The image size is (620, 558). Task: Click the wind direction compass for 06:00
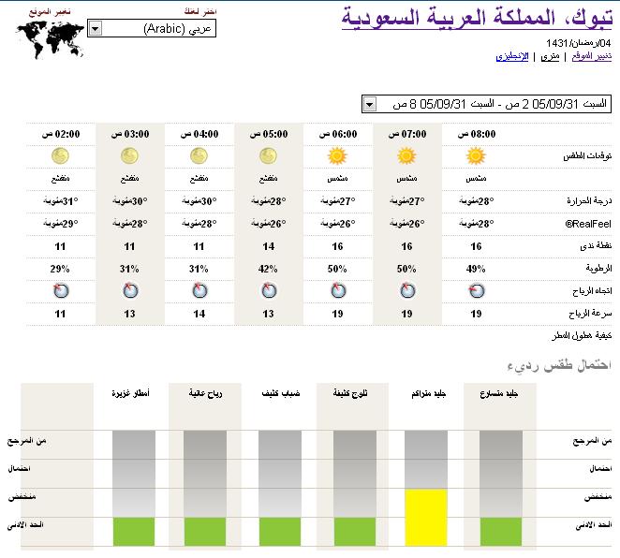(338, 290)
